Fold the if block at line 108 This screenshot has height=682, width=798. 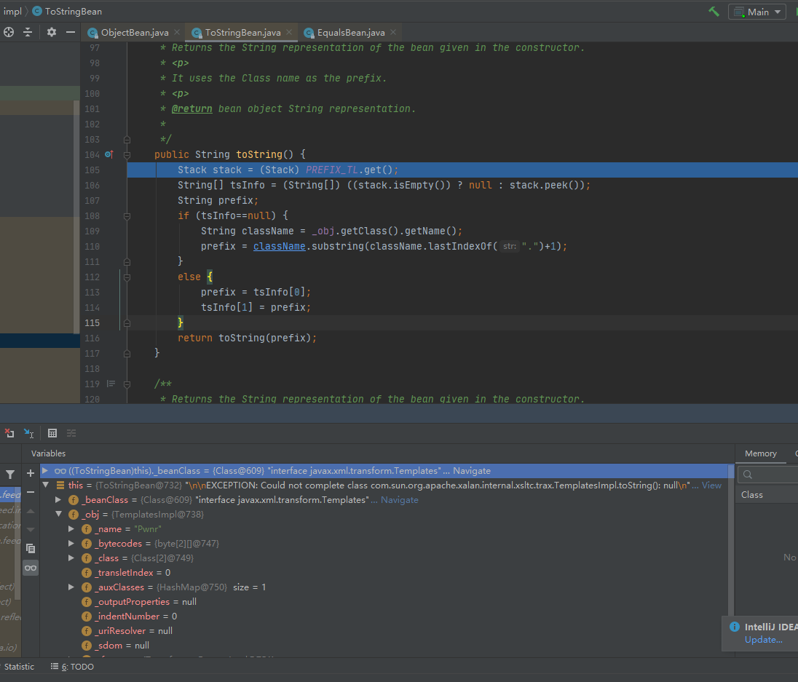coord(127,215)
